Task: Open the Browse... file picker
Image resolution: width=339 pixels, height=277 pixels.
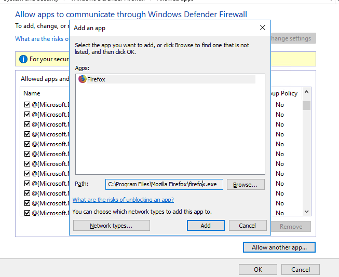Action: tap(246, 185)
